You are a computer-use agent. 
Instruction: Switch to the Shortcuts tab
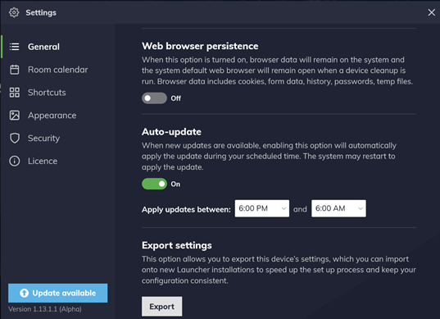[57, 93]
